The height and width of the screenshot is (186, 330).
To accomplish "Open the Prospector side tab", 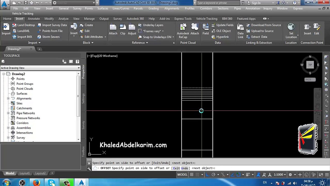I will click(x=83, y=72).
